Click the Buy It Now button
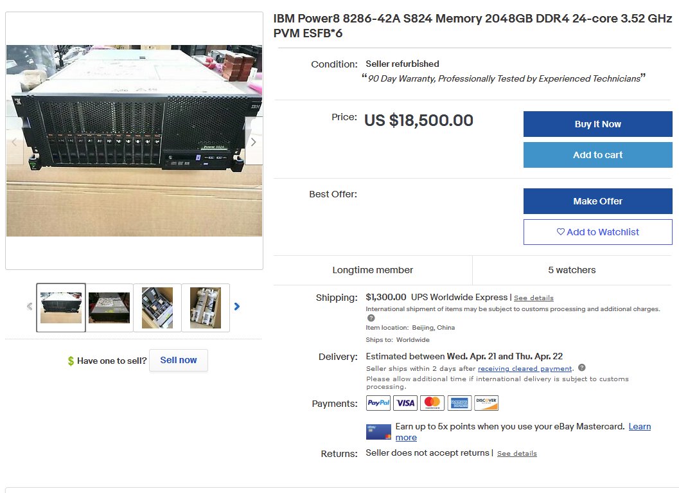679x493 pixels. tap(597, 124)
